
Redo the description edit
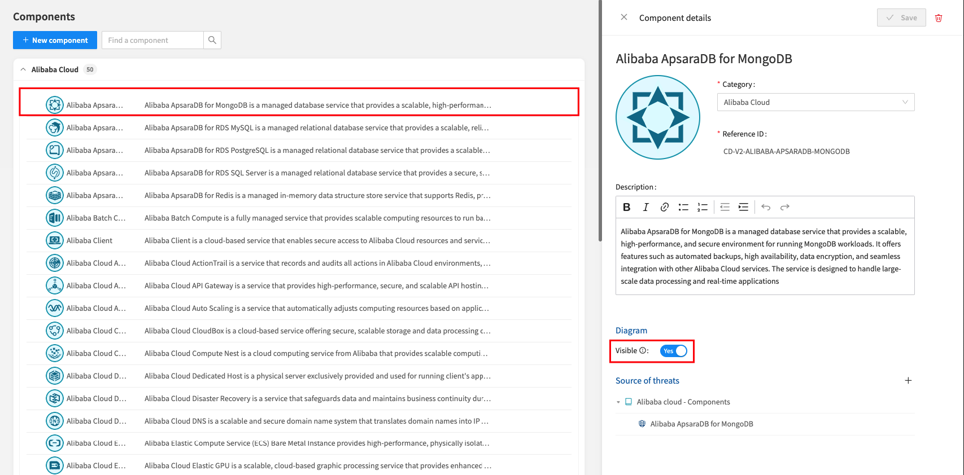click(x=785, y=207)
